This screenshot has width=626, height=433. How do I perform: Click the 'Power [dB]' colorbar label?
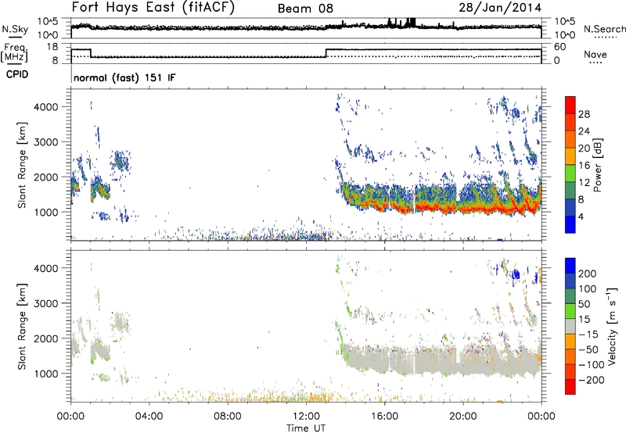click(x=597, y=165)
